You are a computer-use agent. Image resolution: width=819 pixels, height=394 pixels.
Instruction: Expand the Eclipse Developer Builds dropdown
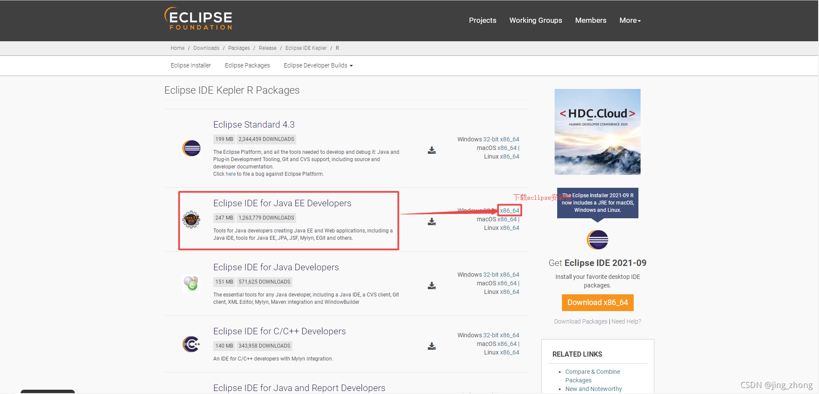click(x=318, y=65)
